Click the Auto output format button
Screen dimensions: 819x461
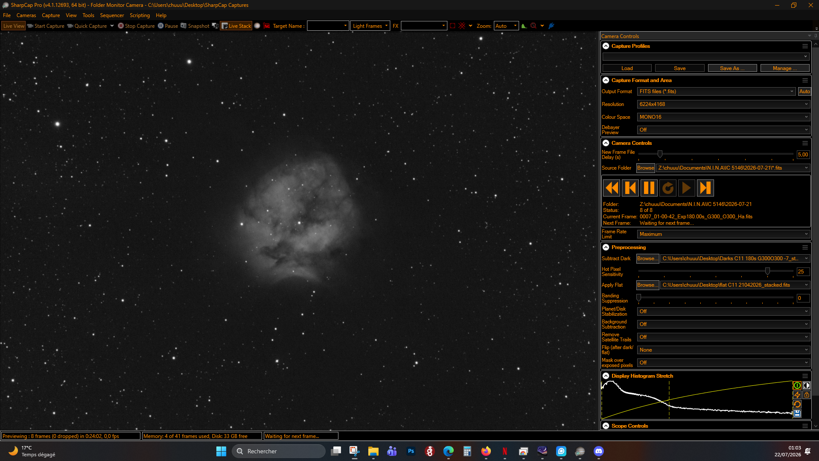[x=804, y=91]
